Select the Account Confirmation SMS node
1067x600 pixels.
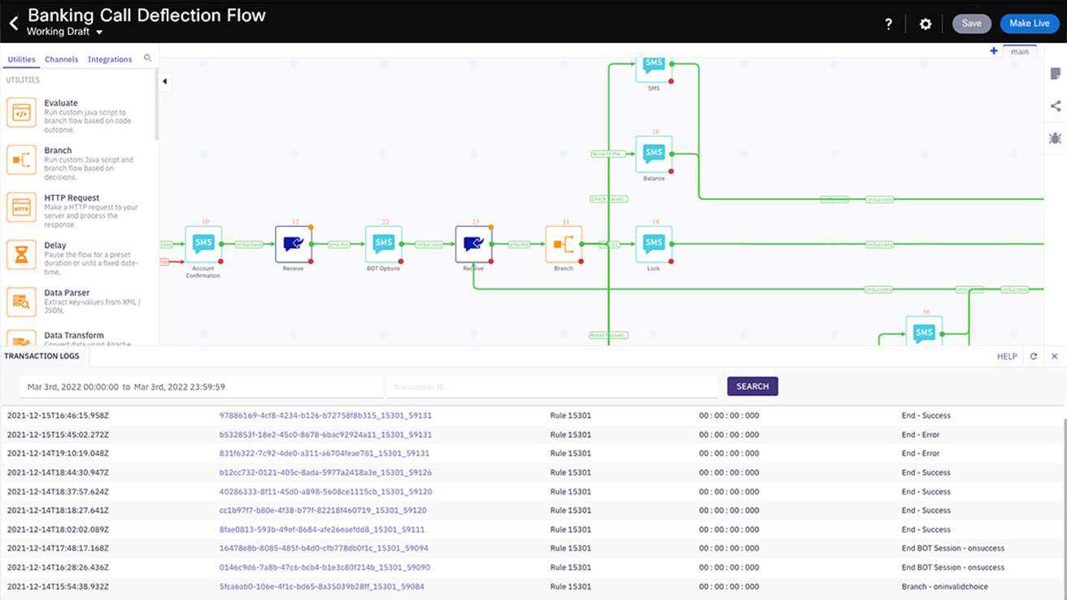coord(203,244)
